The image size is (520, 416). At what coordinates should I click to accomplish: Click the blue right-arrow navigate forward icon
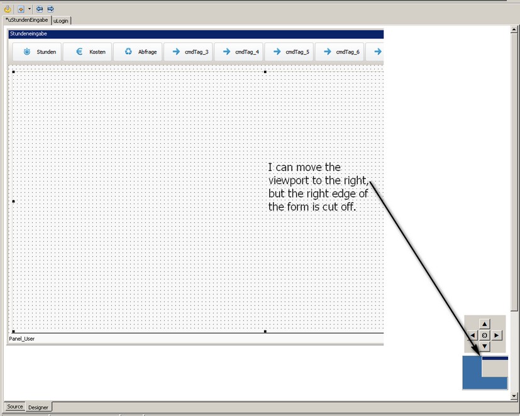click(x=50, y=9)
